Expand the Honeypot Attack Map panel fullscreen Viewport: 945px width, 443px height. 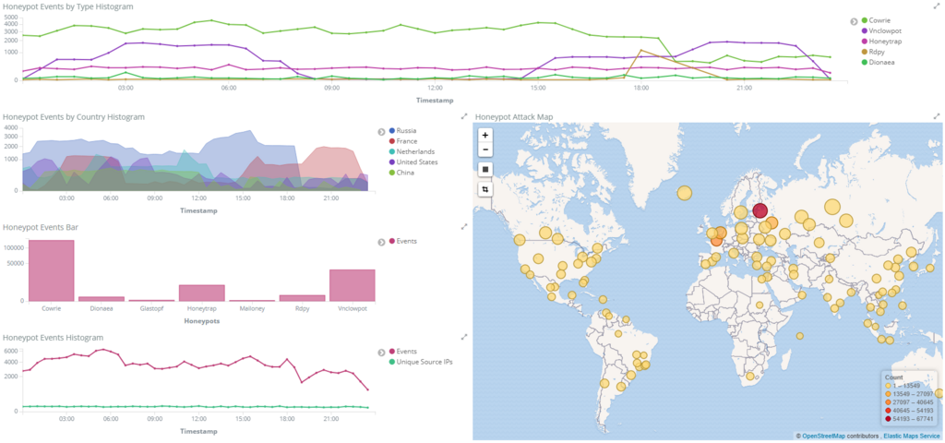(x=937, y=116)
